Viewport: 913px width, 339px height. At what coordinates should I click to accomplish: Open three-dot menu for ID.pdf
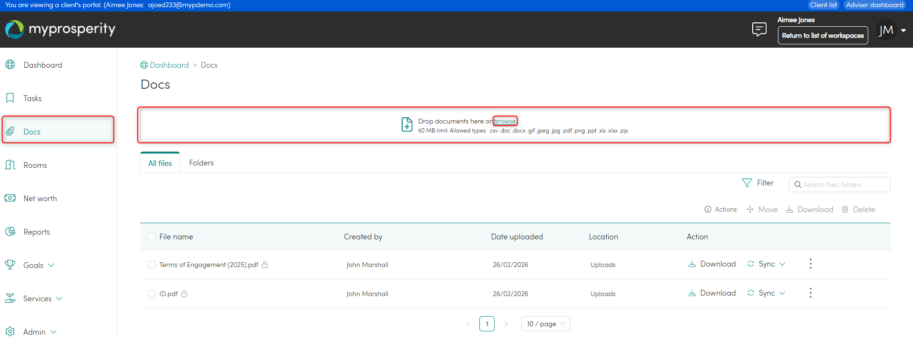810,293
